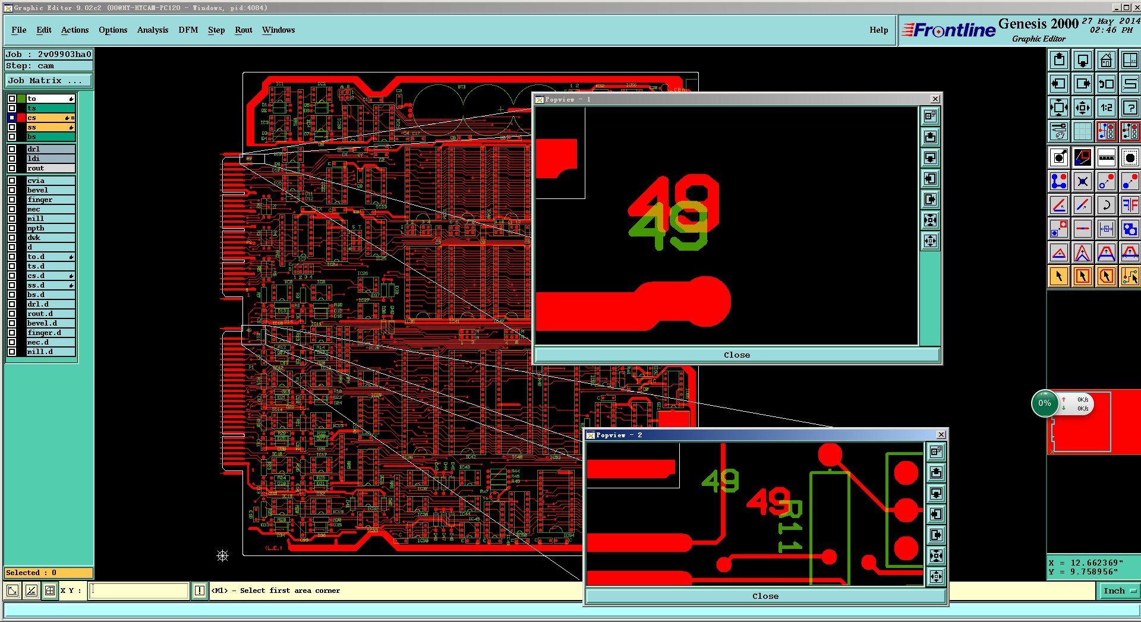Select the net selection arrow tool
The image size is (1141, 622).
pyautogui.click(x=1130, y=276)
